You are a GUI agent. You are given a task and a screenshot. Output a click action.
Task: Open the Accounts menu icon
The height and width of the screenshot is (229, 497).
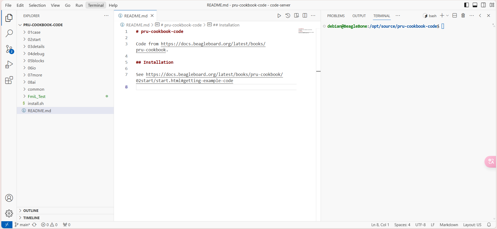9,198
